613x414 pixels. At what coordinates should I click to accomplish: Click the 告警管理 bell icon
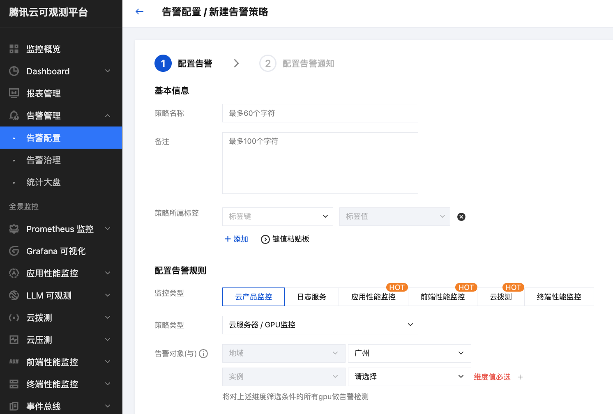[x=14, y=116]
